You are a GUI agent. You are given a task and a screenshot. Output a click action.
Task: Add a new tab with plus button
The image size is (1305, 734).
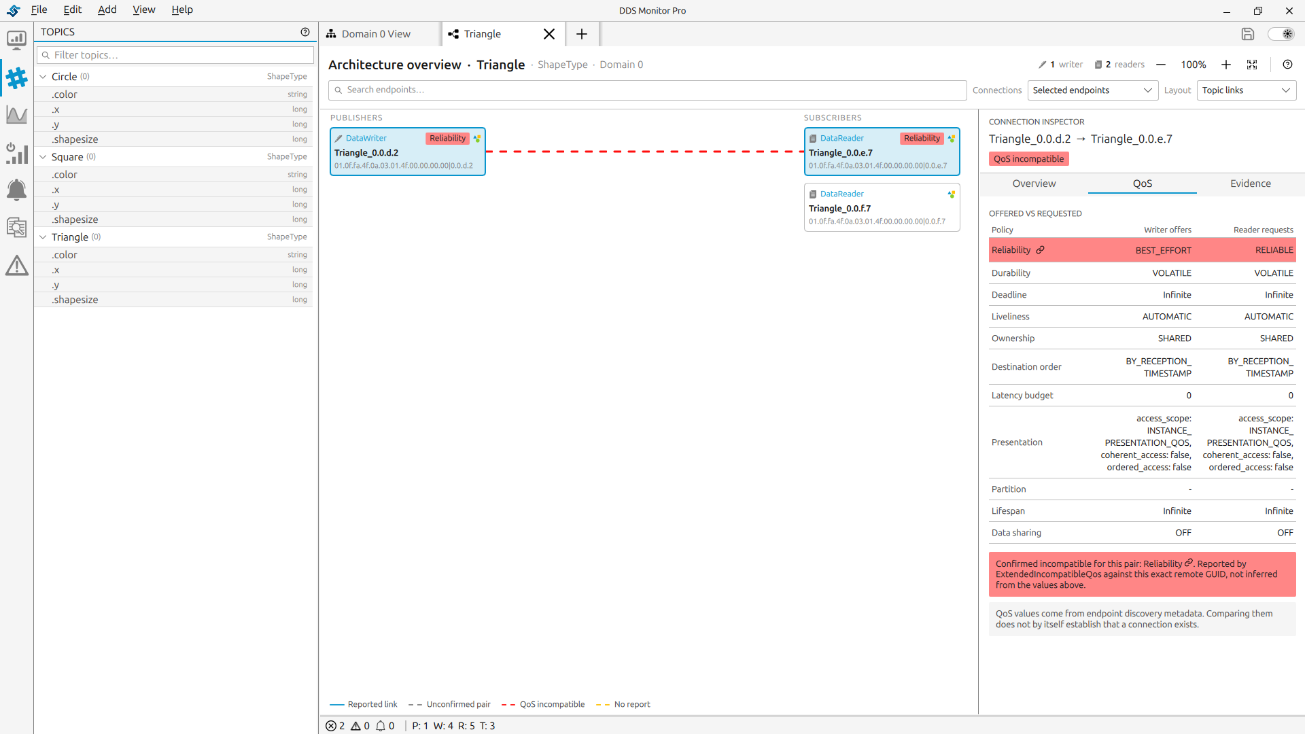(x=582, y=34)
